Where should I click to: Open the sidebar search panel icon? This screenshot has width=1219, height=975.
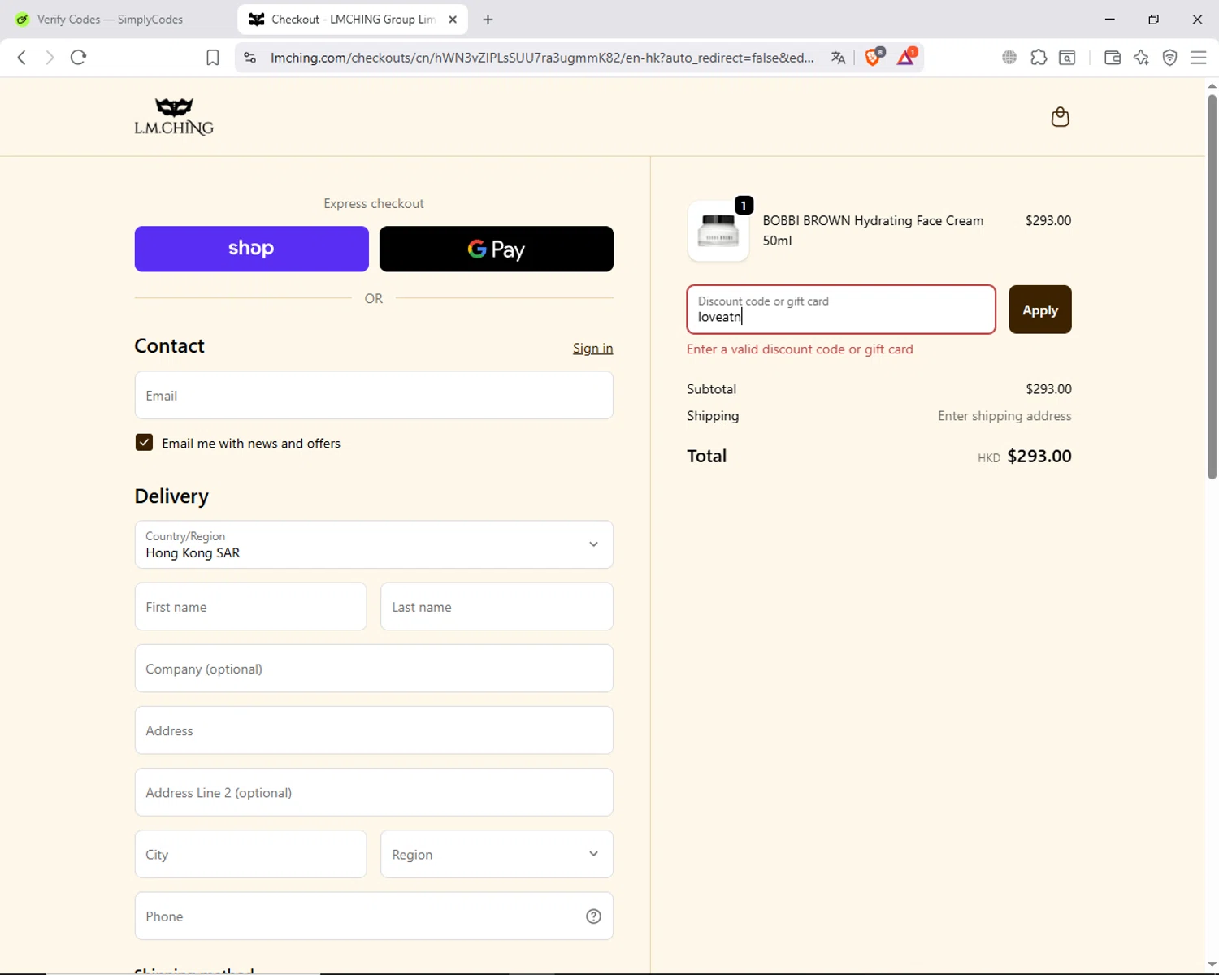click(x=1067, y=58)
